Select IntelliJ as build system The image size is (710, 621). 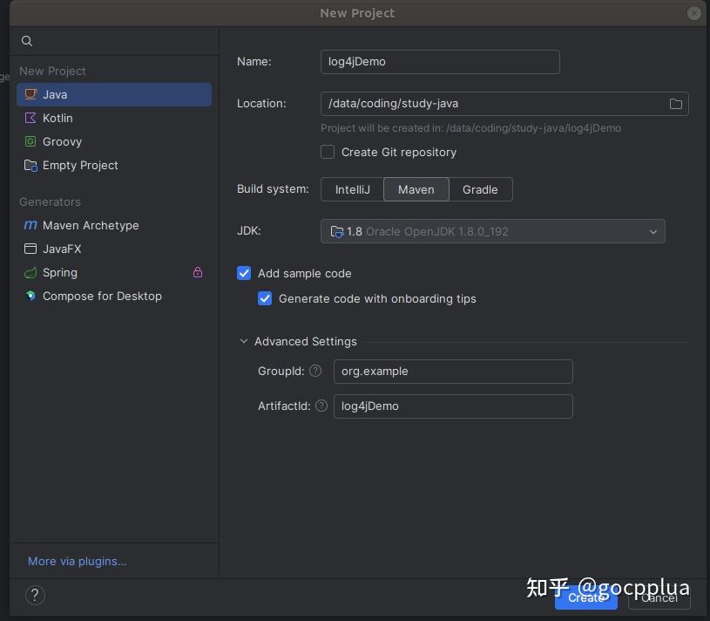353,189
